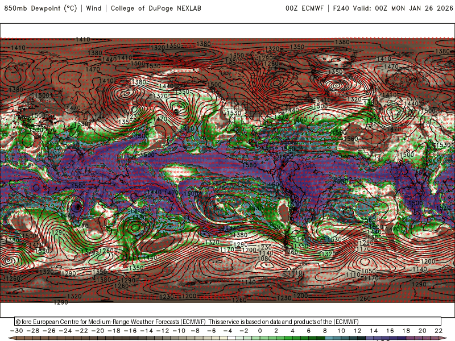Select the '-20' legend value

point(98,331)
